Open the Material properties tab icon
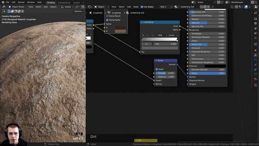Image resolution: width=259 pixels, height=146 pixels. [x=255, y=79]
